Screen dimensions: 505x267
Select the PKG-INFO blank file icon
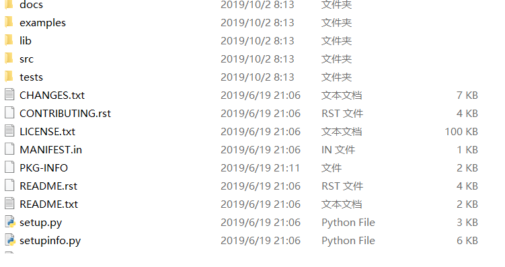click(x=9, y=167)
